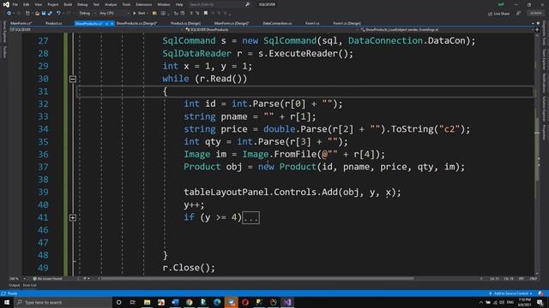The height and width of the screenshot is (308, 549).
Task: Click the Navigate Backward toolbar icon
Action: [9, 14]
